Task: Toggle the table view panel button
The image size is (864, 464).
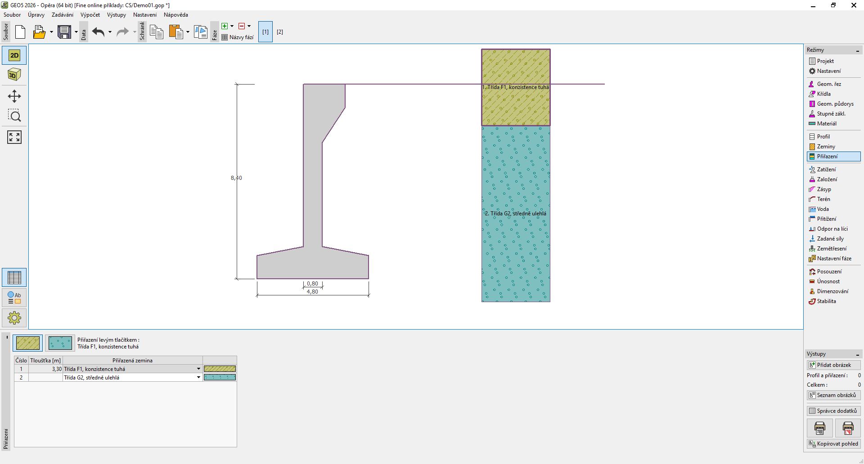Action: [x=14, y=277]
